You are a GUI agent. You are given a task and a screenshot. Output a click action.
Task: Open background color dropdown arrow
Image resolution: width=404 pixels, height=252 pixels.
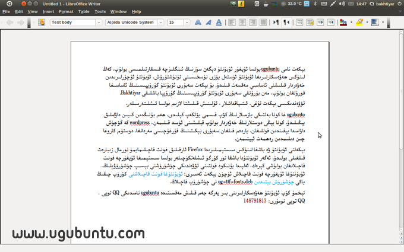[383, 23]
